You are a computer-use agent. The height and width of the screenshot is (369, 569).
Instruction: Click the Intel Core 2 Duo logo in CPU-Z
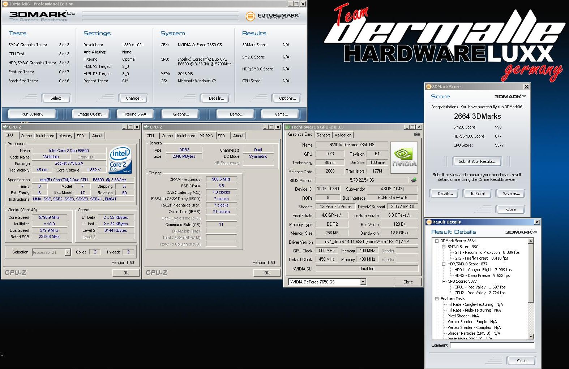tap(120, 160)
